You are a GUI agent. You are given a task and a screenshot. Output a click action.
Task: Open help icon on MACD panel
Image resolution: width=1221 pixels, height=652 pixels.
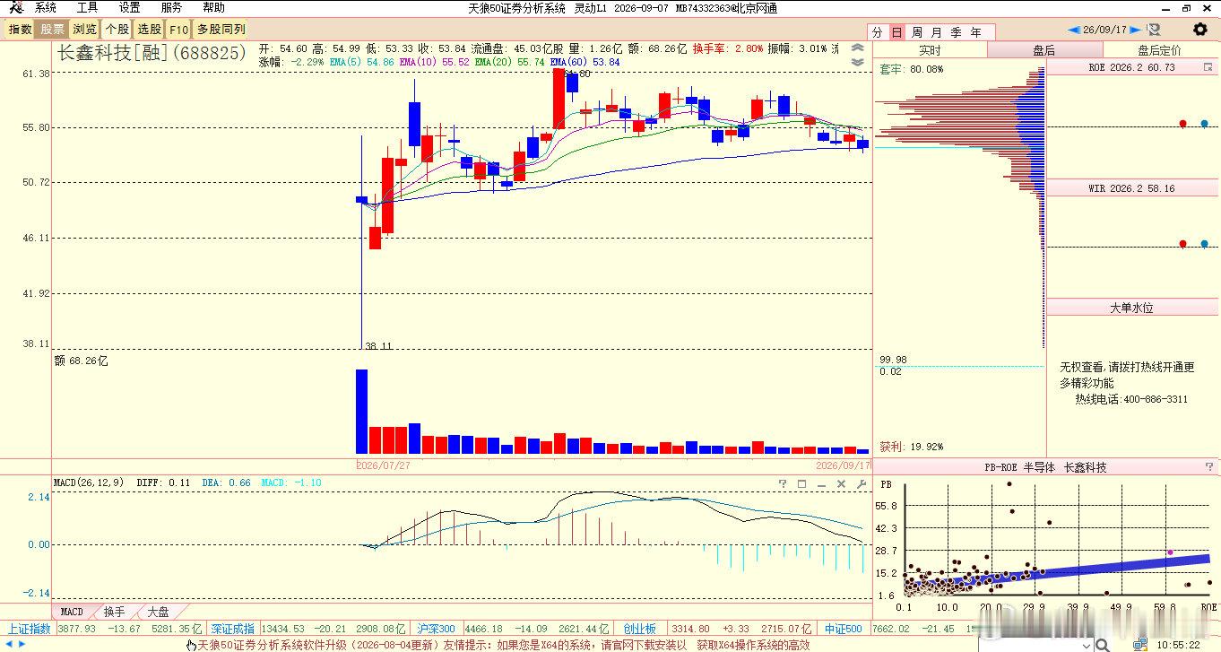point(783,484)
